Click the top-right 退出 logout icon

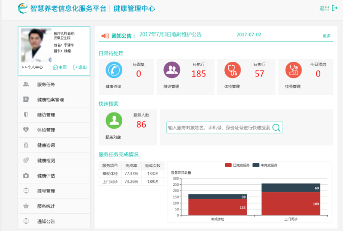point(334,8)
